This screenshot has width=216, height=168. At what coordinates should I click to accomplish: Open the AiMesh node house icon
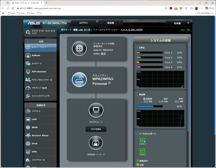[96, 143]
